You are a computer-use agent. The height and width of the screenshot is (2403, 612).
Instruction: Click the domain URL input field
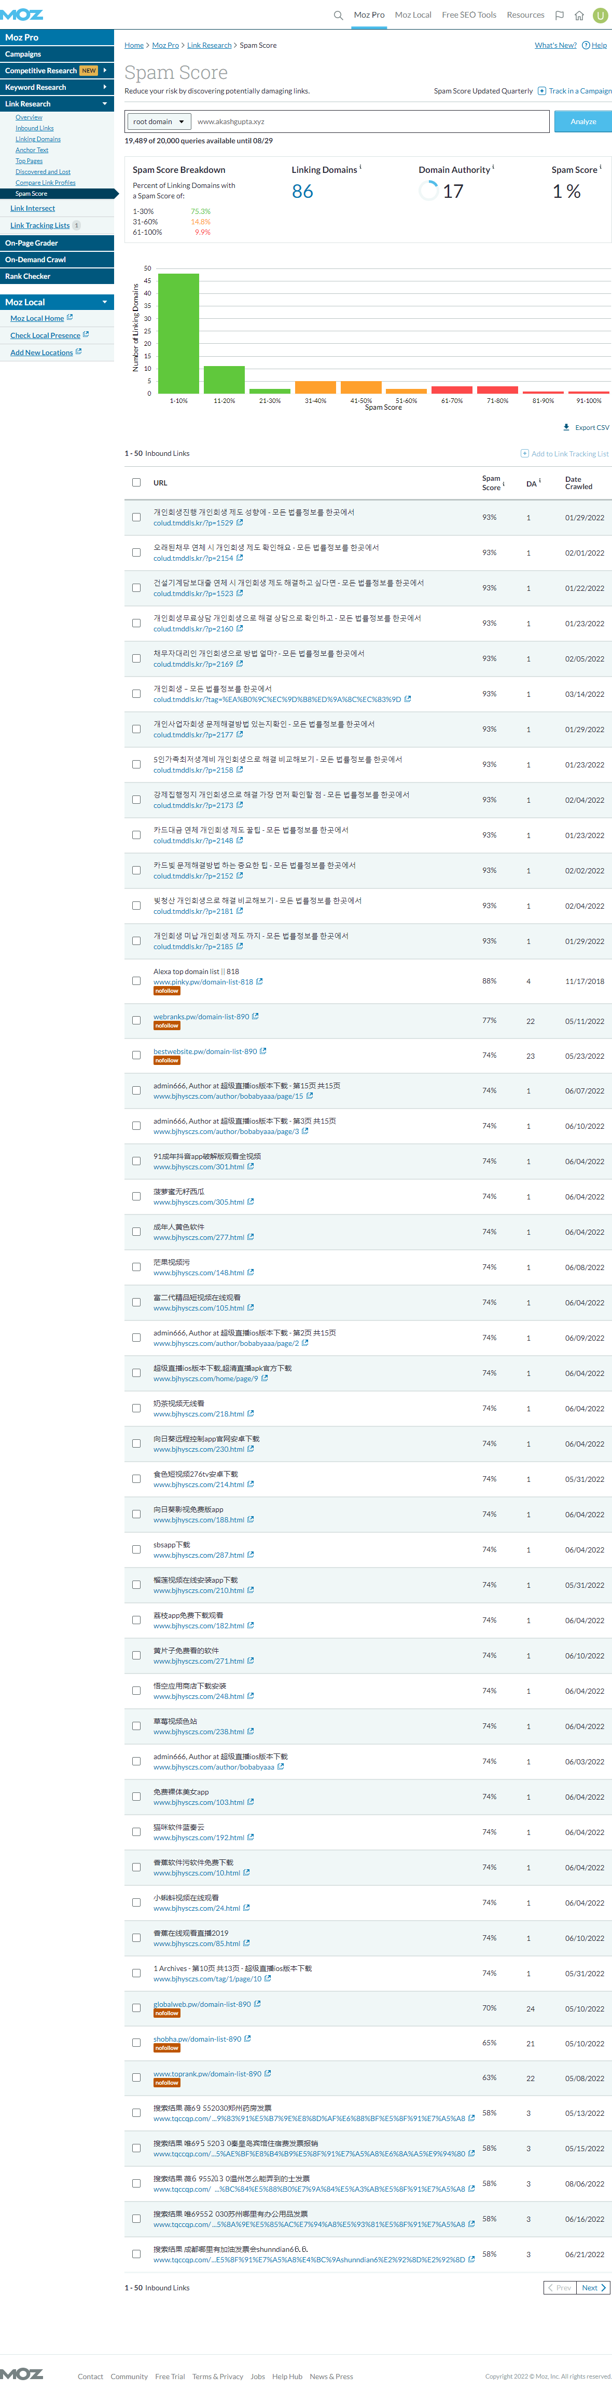tap(370, 122)
